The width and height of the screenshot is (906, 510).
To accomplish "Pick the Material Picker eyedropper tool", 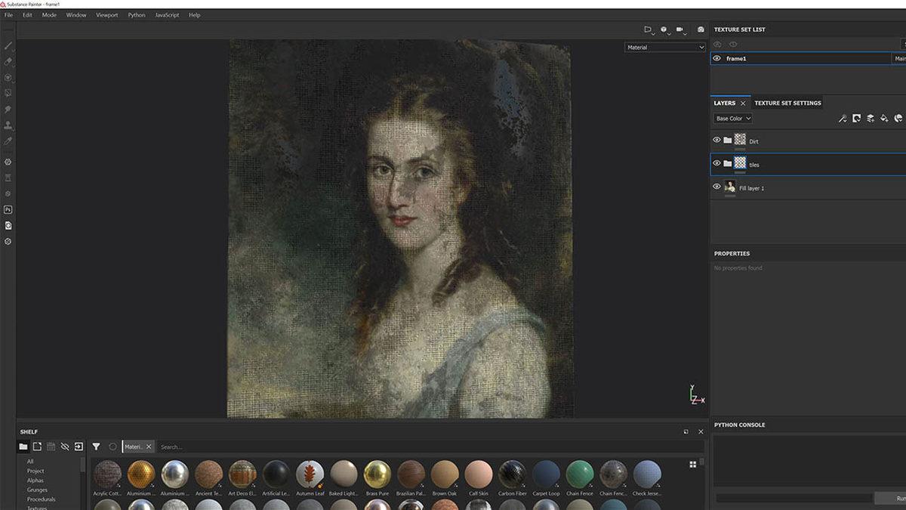I will (x=8, y=141).
